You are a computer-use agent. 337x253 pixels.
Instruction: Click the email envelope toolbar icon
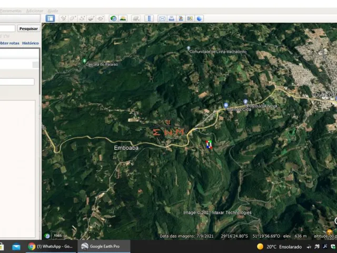click(162, 19)
